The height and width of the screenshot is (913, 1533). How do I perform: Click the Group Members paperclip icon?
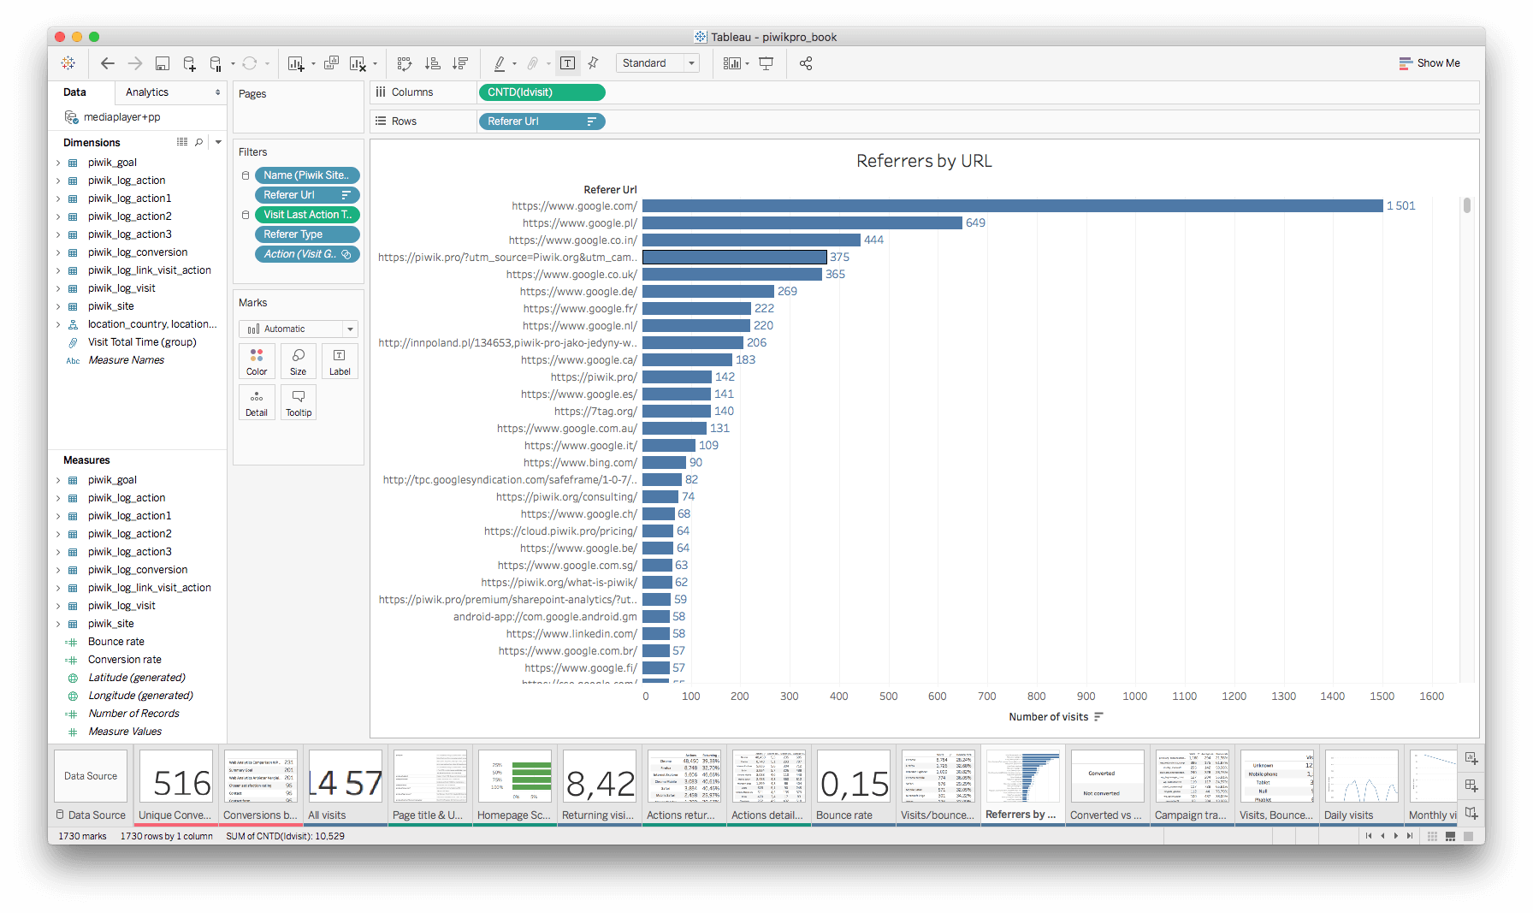pyautogui.click(x=533, y=63)
